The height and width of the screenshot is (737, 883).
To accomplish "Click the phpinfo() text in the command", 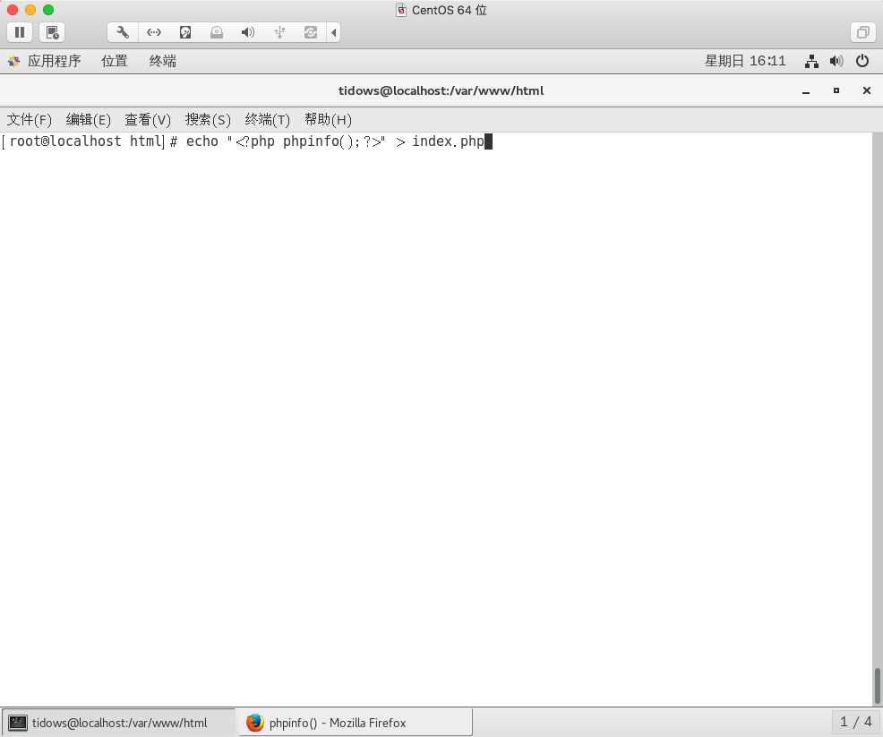I will tap(319, 141).
